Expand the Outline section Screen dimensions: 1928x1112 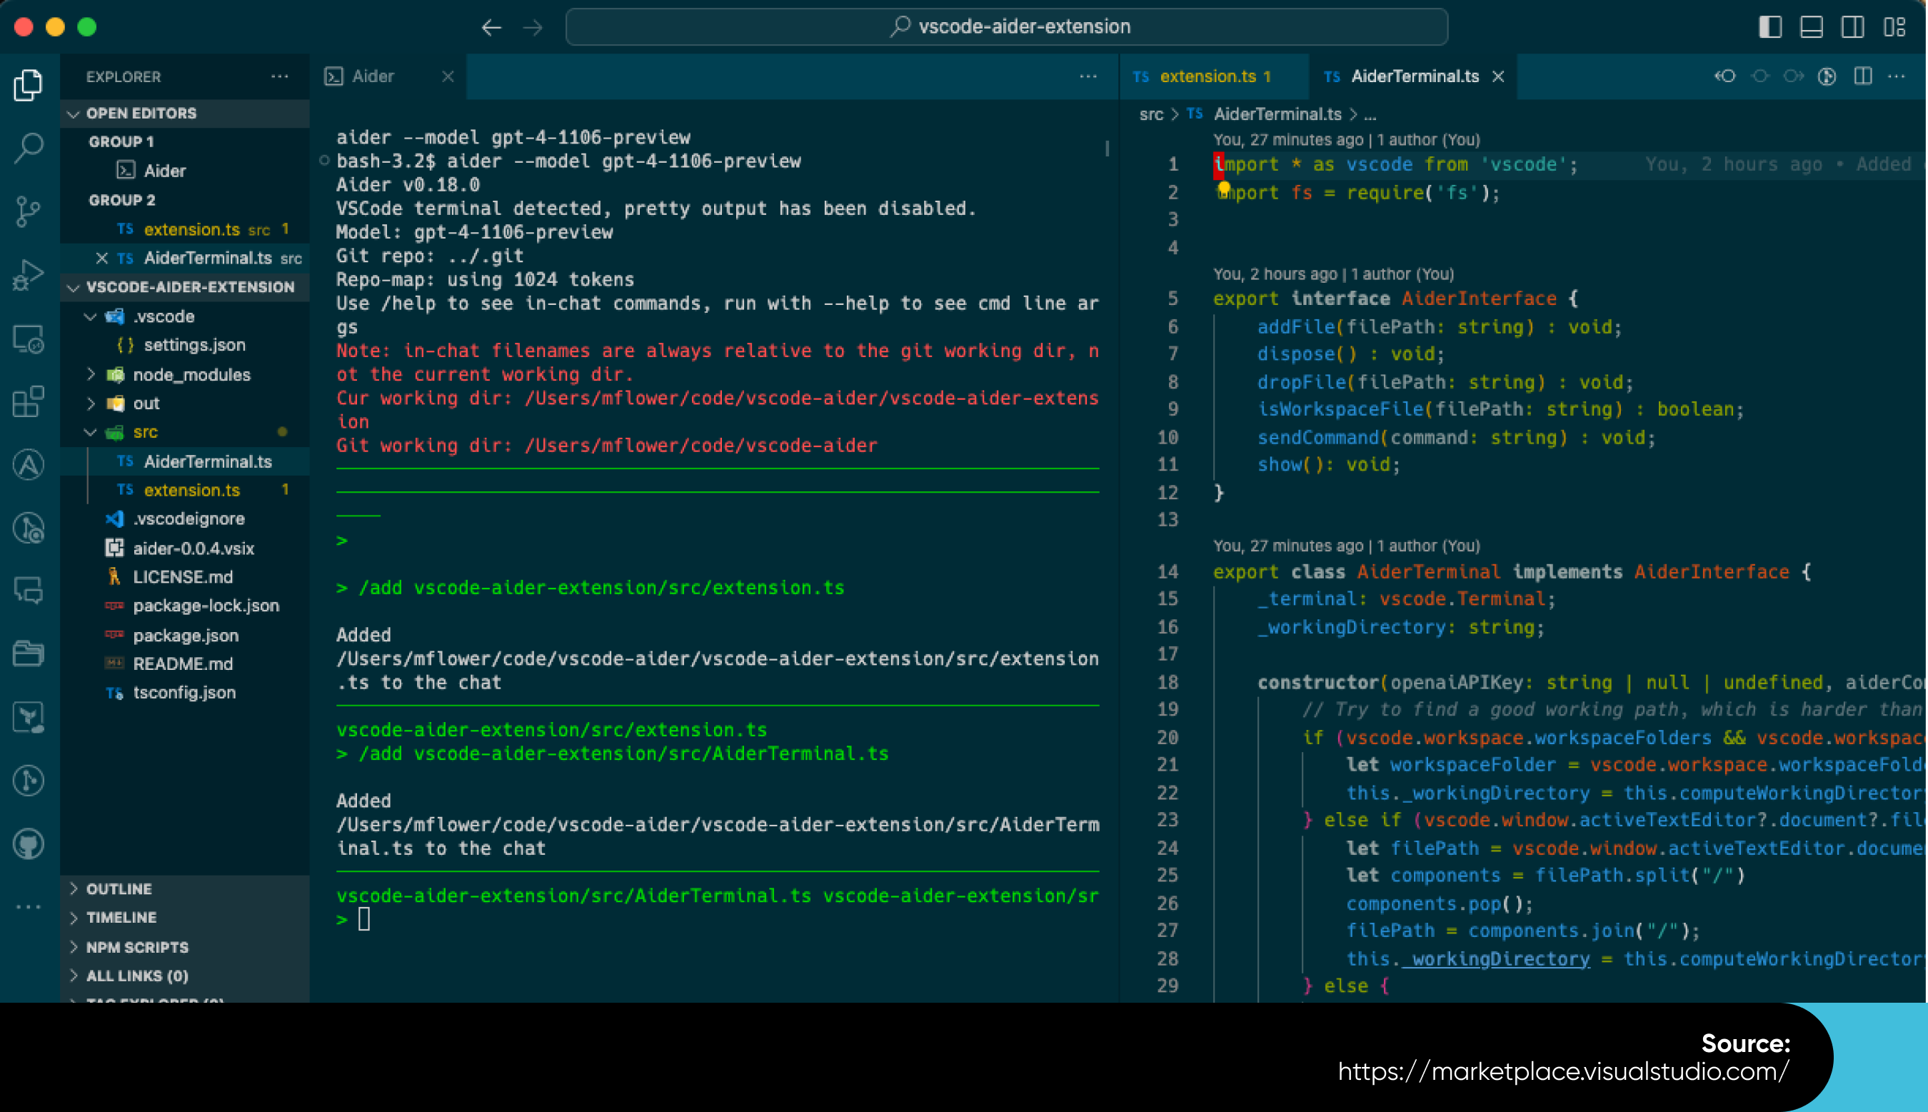(x=185, y=889)
